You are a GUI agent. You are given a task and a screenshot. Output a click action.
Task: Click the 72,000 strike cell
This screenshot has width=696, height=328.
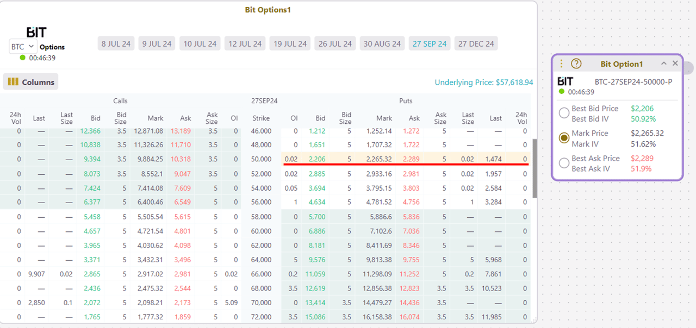pyautogui.click(x=261, y=317)
